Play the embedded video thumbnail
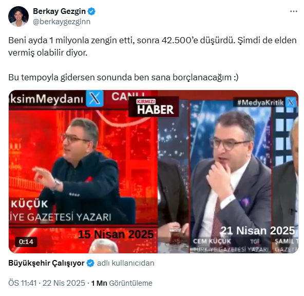 pyautogui.click(x=154, y=171)
